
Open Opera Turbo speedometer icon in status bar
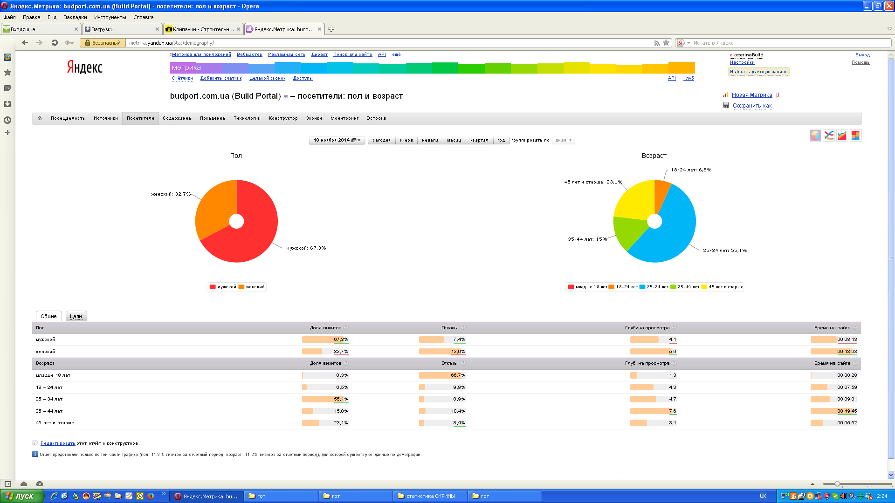40,484
